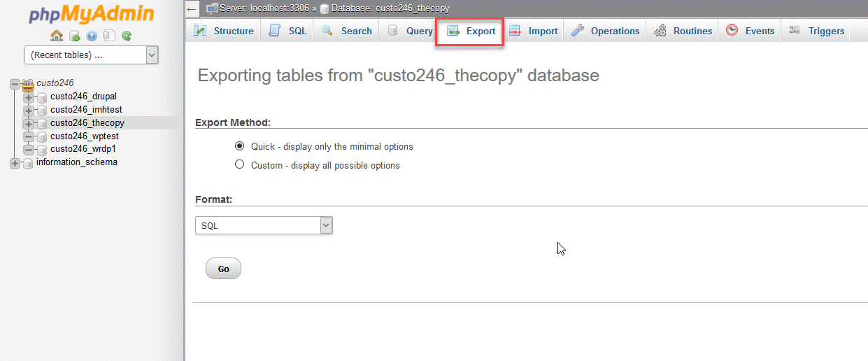Expand the information_schema tree node

(x=15, y=163)
